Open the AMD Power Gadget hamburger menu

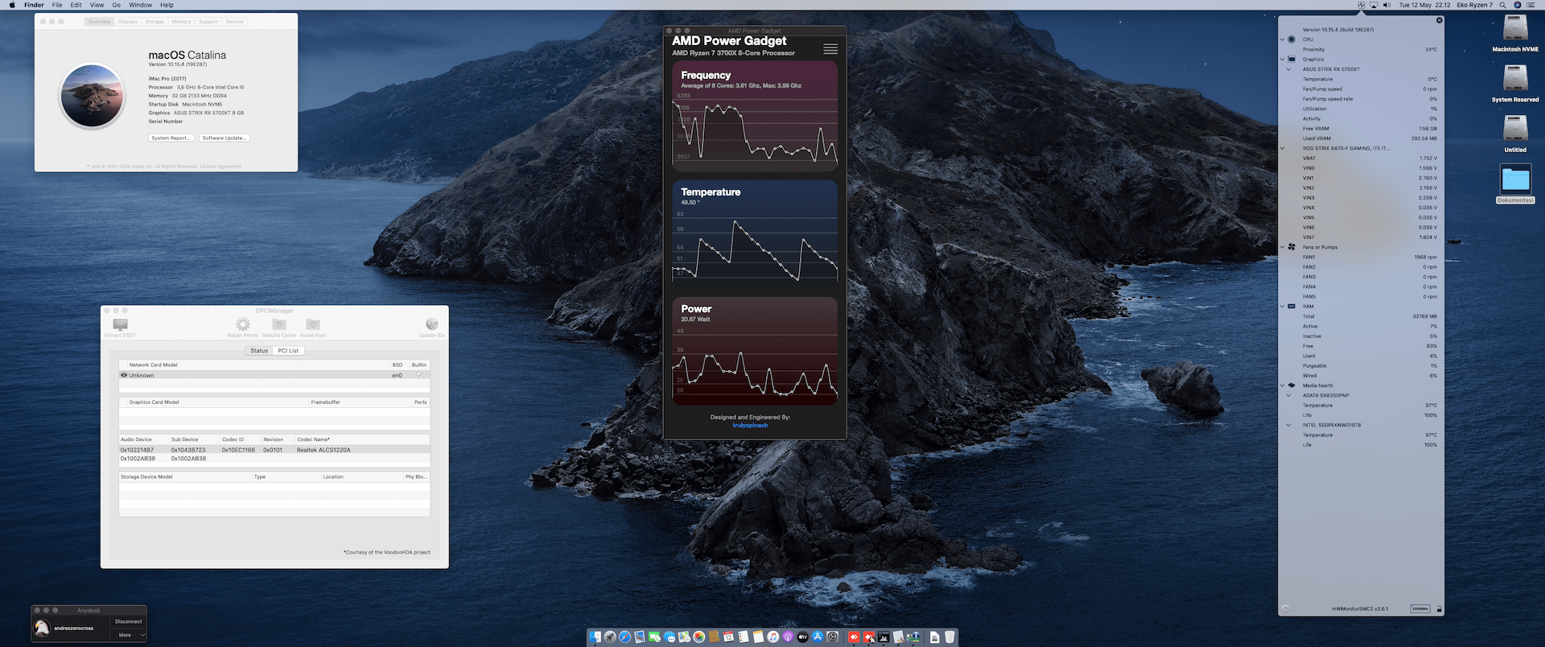click(x=830, y=49)
